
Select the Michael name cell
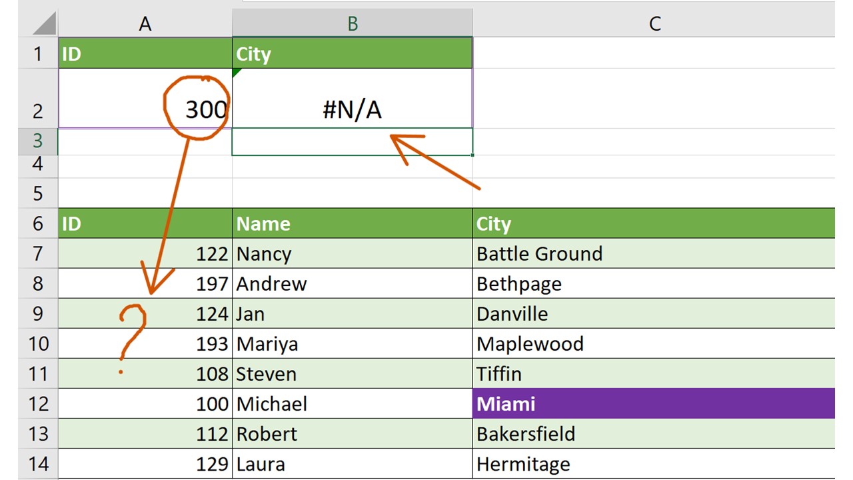point(353,403)
